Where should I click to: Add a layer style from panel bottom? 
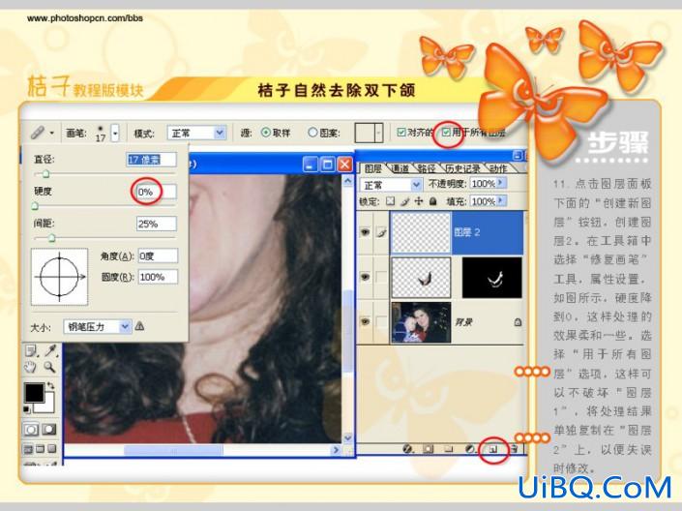[x=407, y=449]
